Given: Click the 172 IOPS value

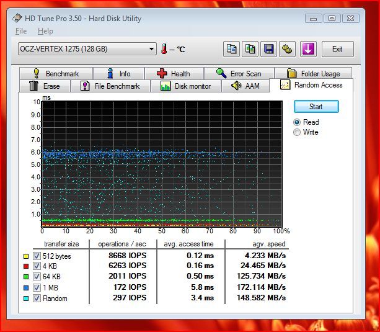Looking at the screenshot, I should point(130,287).
